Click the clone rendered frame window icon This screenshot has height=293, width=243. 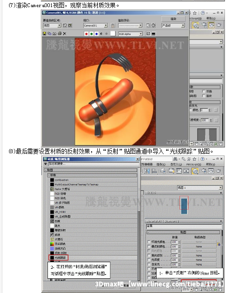(x=55, y=34)
